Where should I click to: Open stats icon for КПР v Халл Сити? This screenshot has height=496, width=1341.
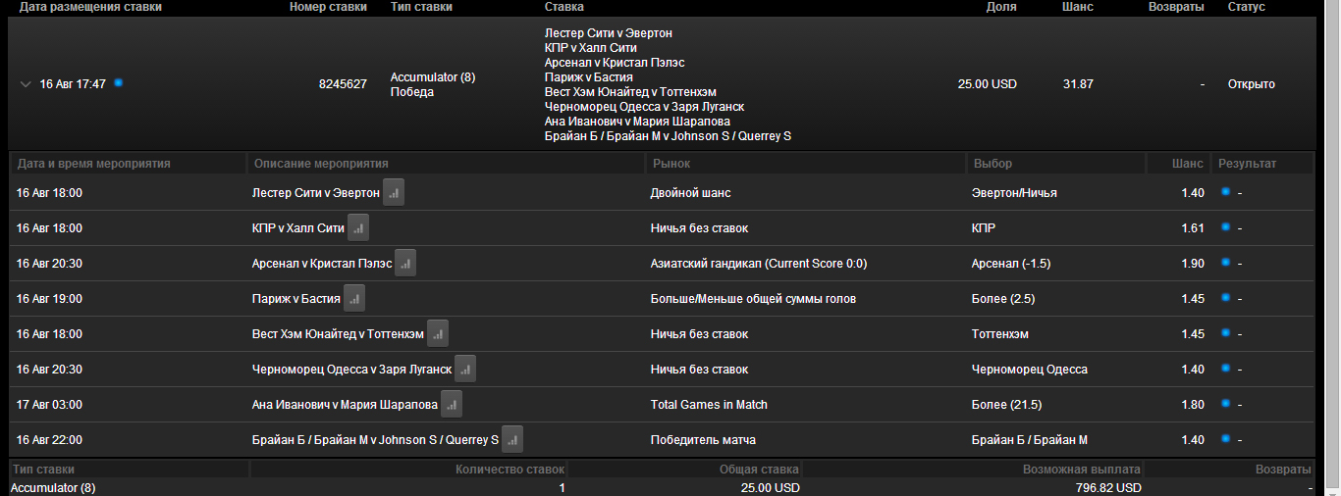pyautogui.click(x=358, y=228)
